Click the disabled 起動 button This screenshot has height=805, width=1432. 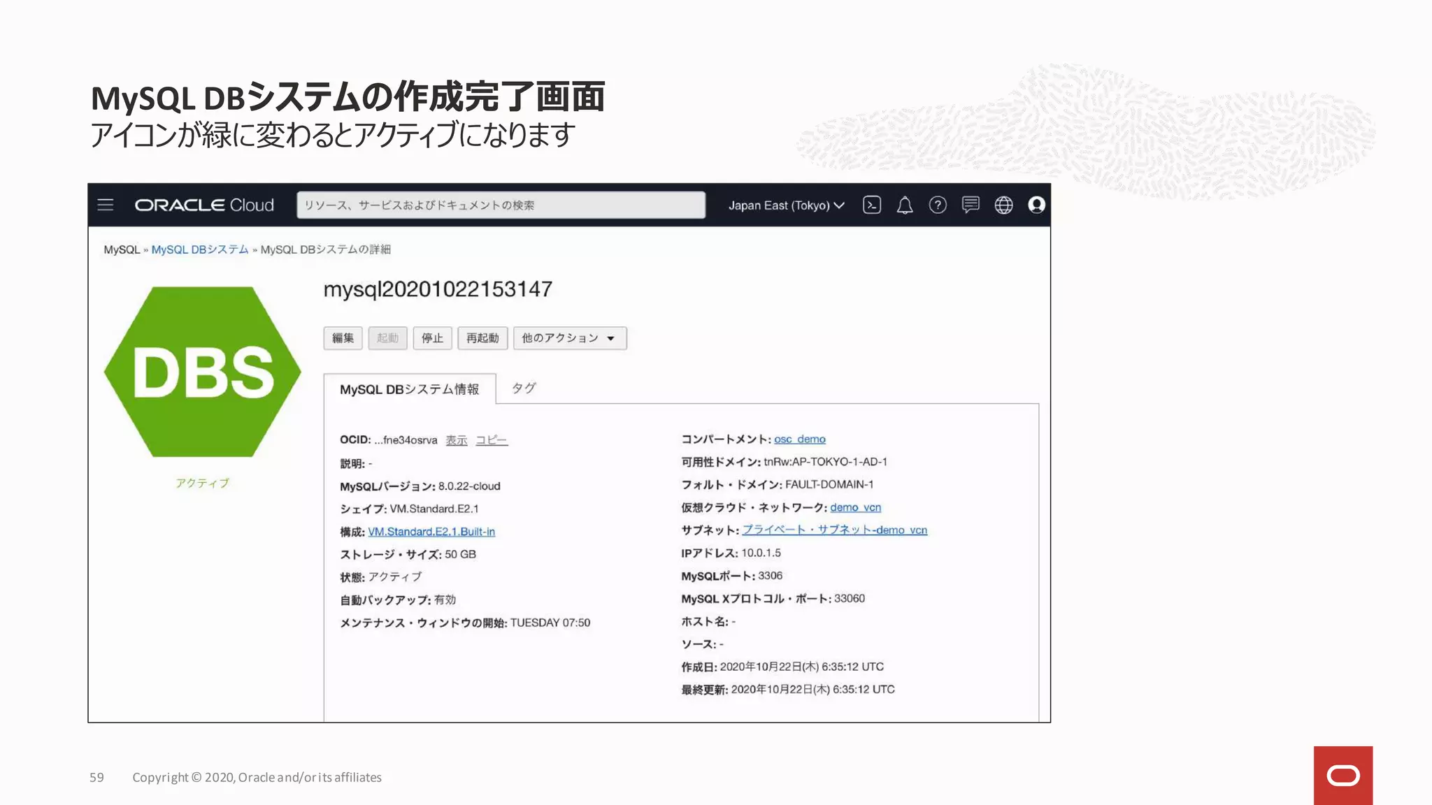tap(387, 338)
